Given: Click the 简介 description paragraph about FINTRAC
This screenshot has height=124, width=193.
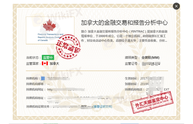Looking at the screenshot, I should (124, 36).
